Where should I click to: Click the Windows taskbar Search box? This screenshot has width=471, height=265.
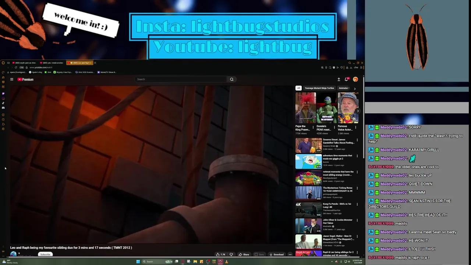point(158,262)
